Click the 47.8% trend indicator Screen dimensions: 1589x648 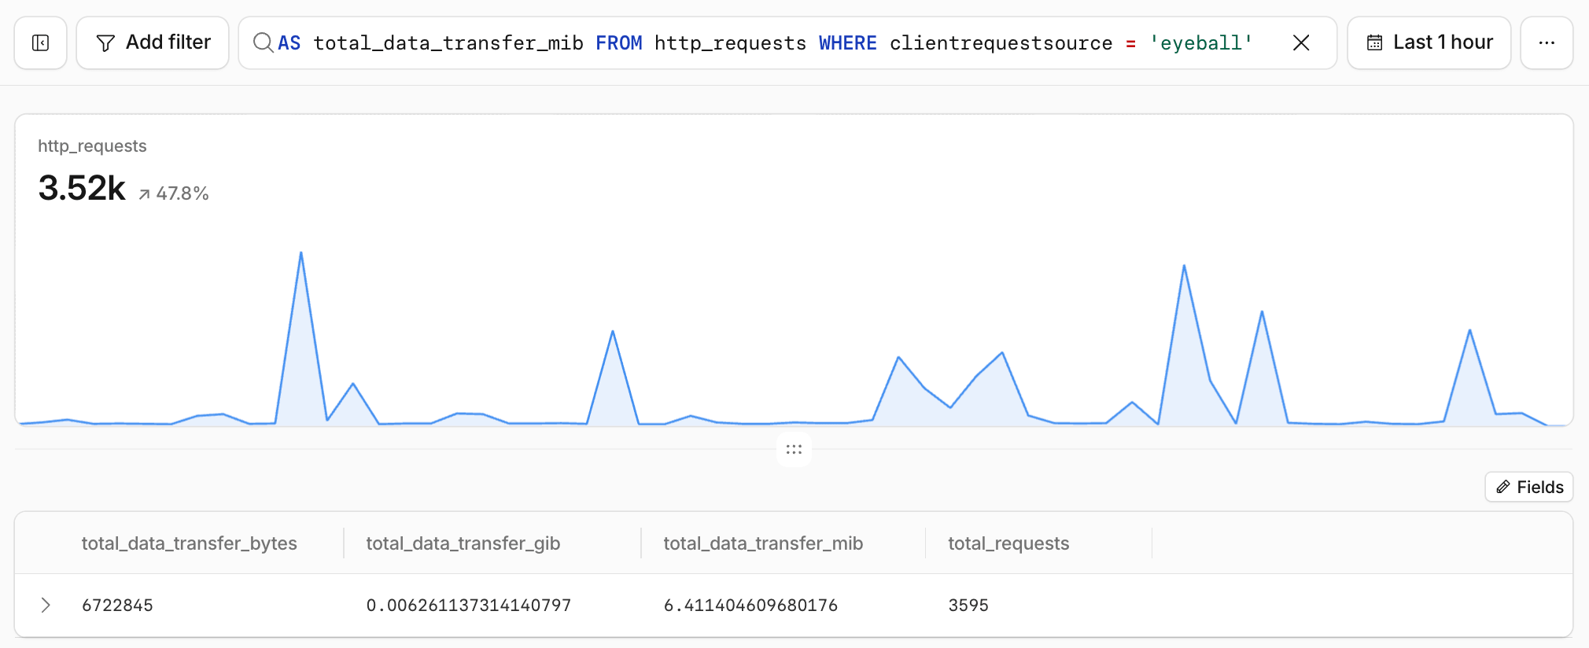[x=174, y=193]
